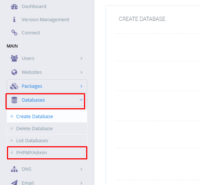This screenshot has height=185, width=201.
Task: Expand the Email section chevron
Action: pyautogui.click(x=81, y=183)
